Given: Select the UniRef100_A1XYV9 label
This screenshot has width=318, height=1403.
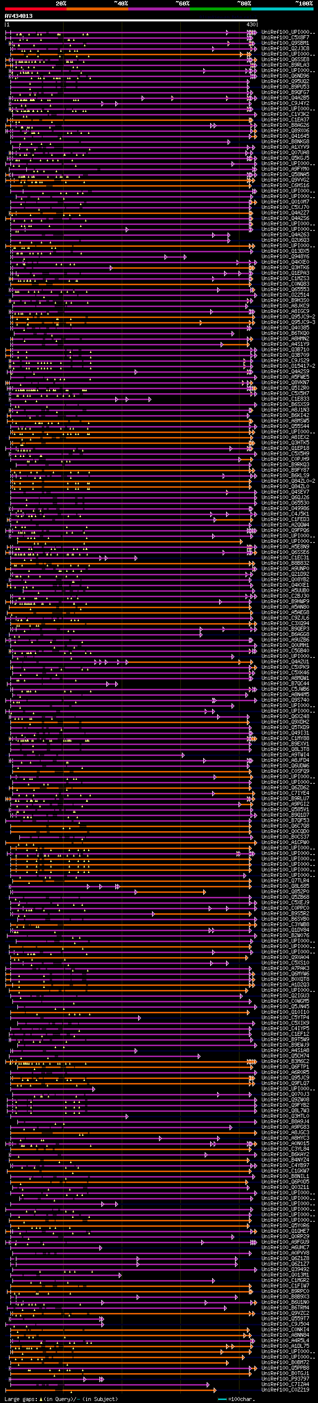Looking at the screenshot, I should point(285,148).
